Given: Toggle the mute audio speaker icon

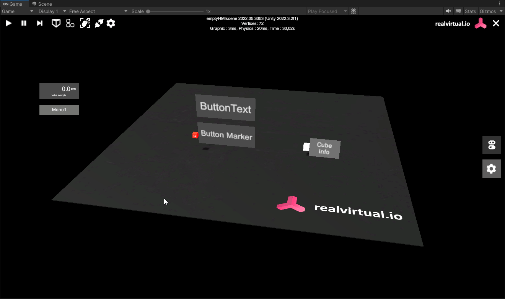Looking at the screenshot, I should pos(448,11).
